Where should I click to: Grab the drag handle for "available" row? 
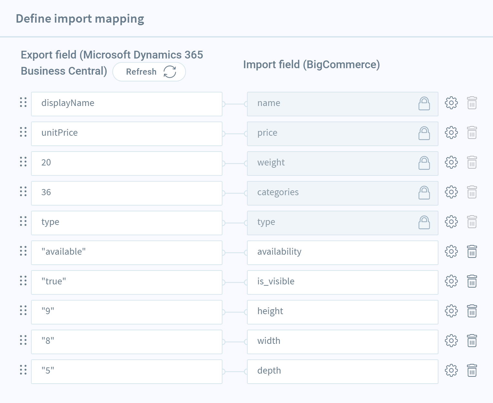[x=23, y=251]
